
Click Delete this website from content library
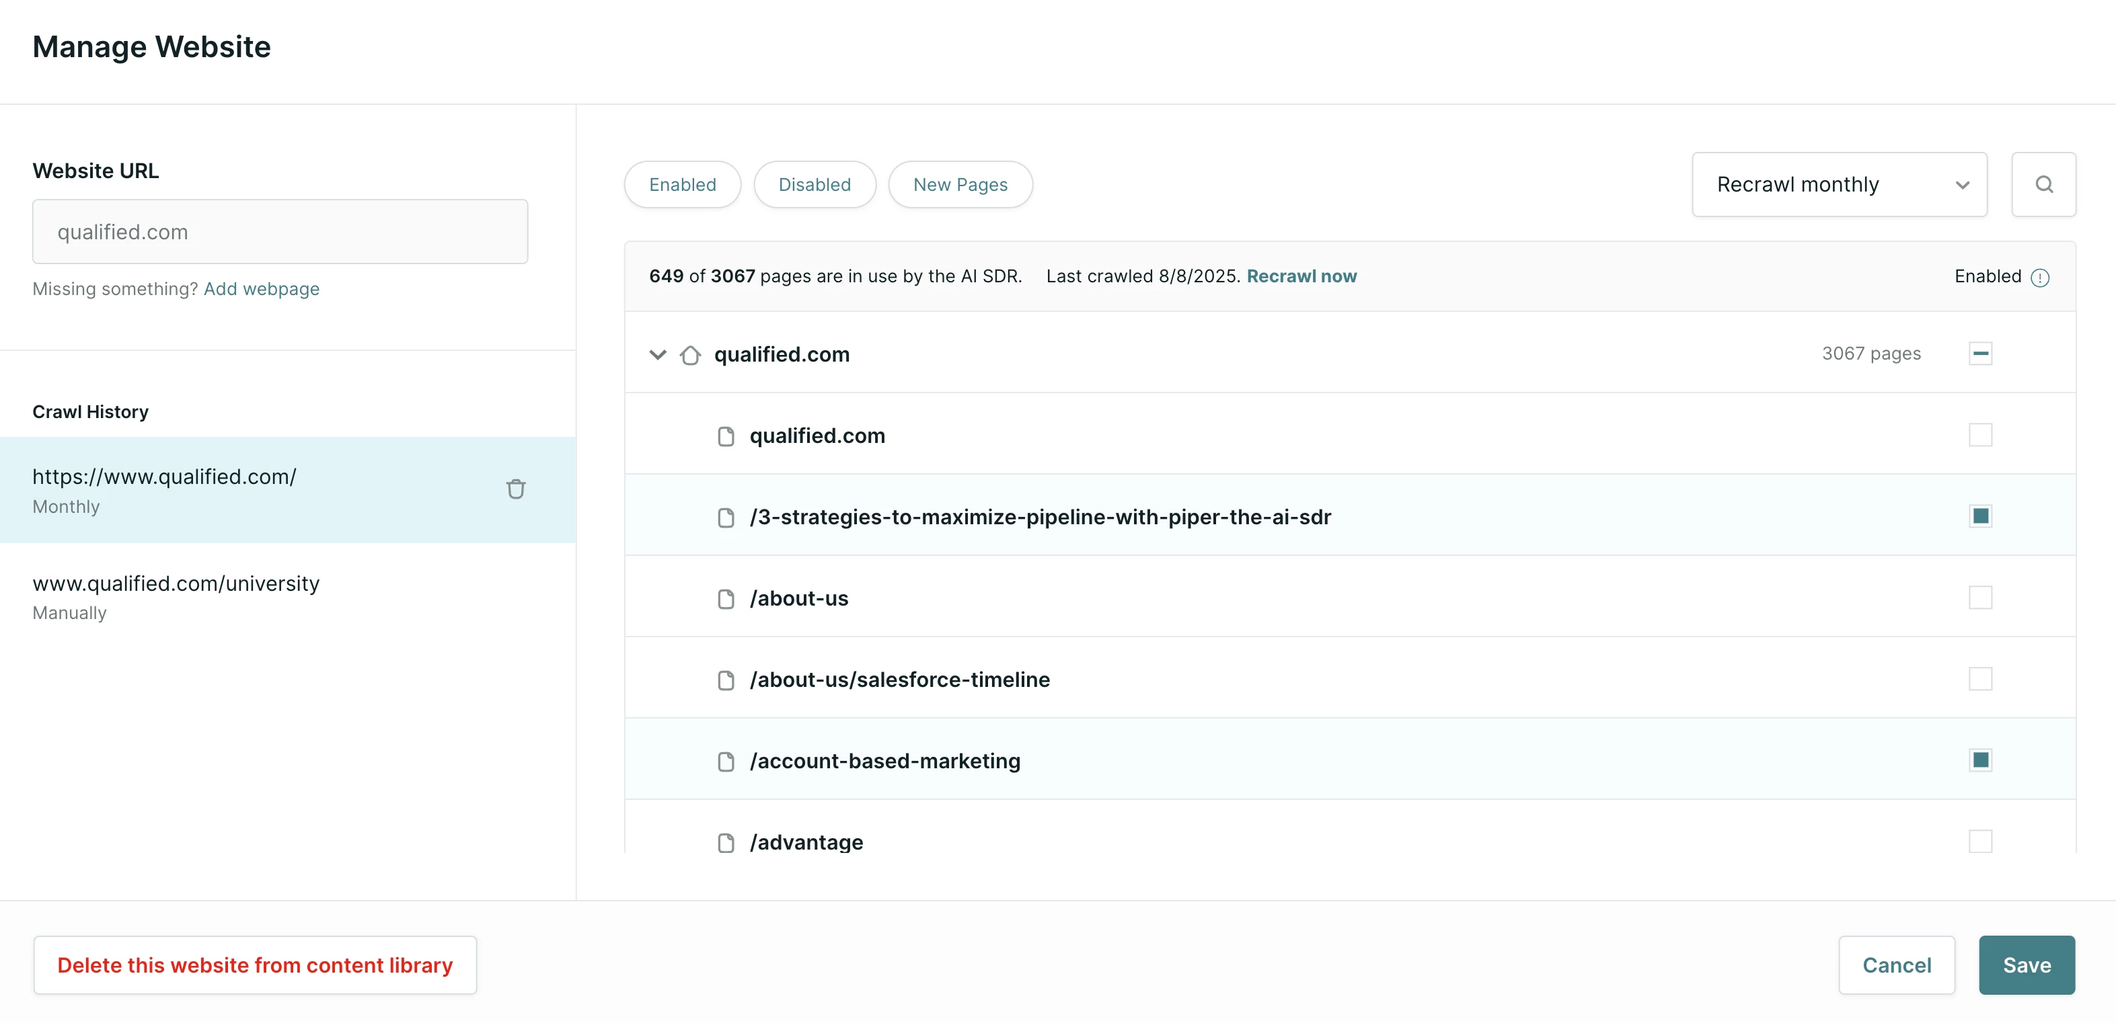[x=255, y=965]
